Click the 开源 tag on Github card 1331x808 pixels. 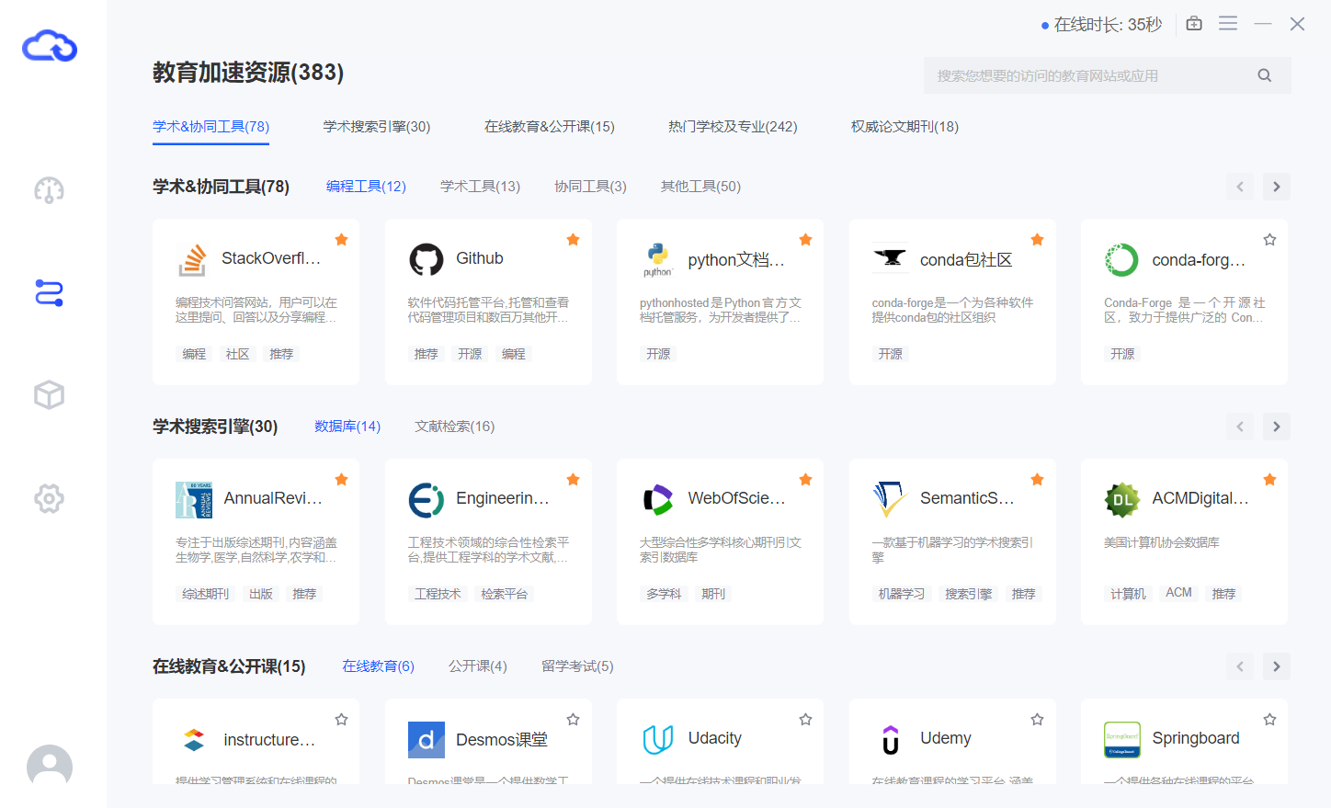pyautogui.click(x=470, y=354)
